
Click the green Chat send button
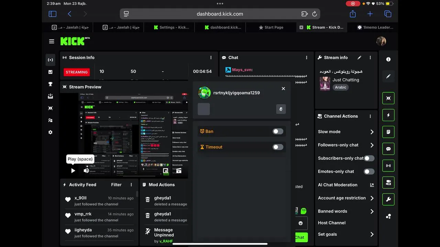299,237
